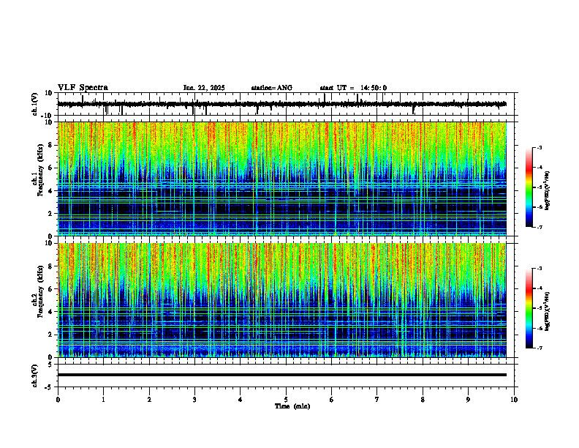Click the log(PSD) label beside ch.2 colorbar
579x448 pixels.
tap(548, 312)
